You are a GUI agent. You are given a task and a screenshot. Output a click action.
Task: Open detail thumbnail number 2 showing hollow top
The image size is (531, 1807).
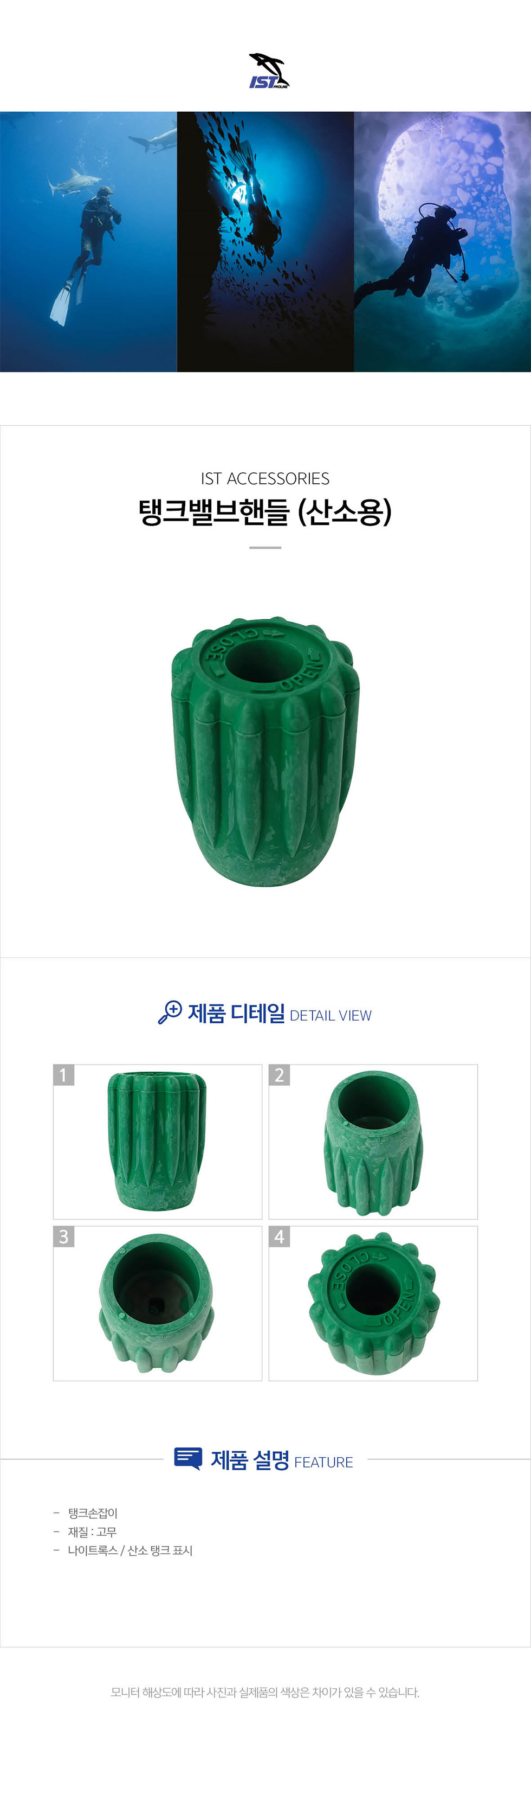(x=373, y=1141)
